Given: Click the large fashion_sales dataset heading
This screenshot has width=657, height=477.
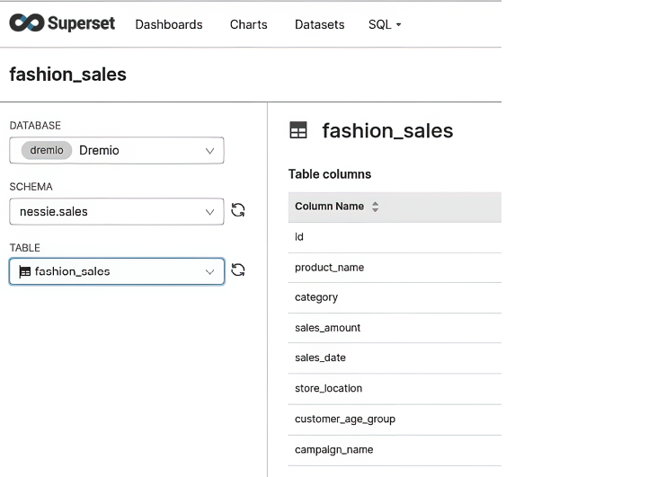Looking at the screenshot, I should pos(387,130).
